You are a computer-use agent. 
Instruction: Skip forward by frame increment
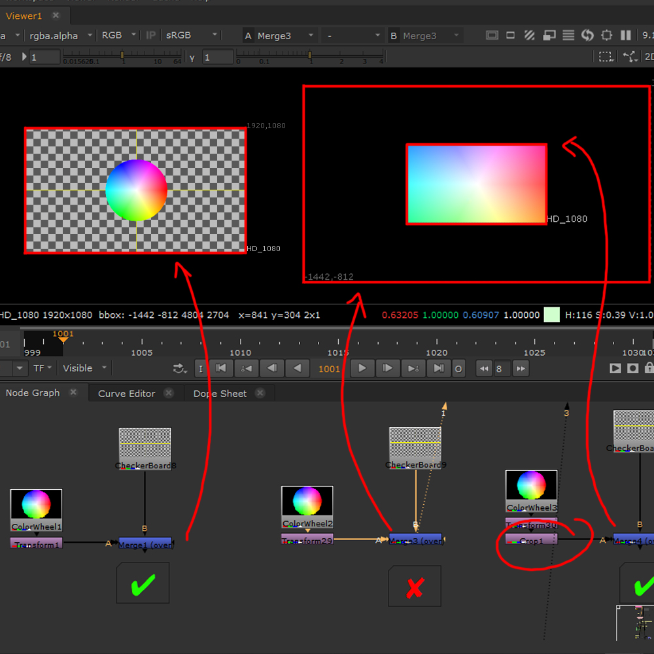click(521, 368)
